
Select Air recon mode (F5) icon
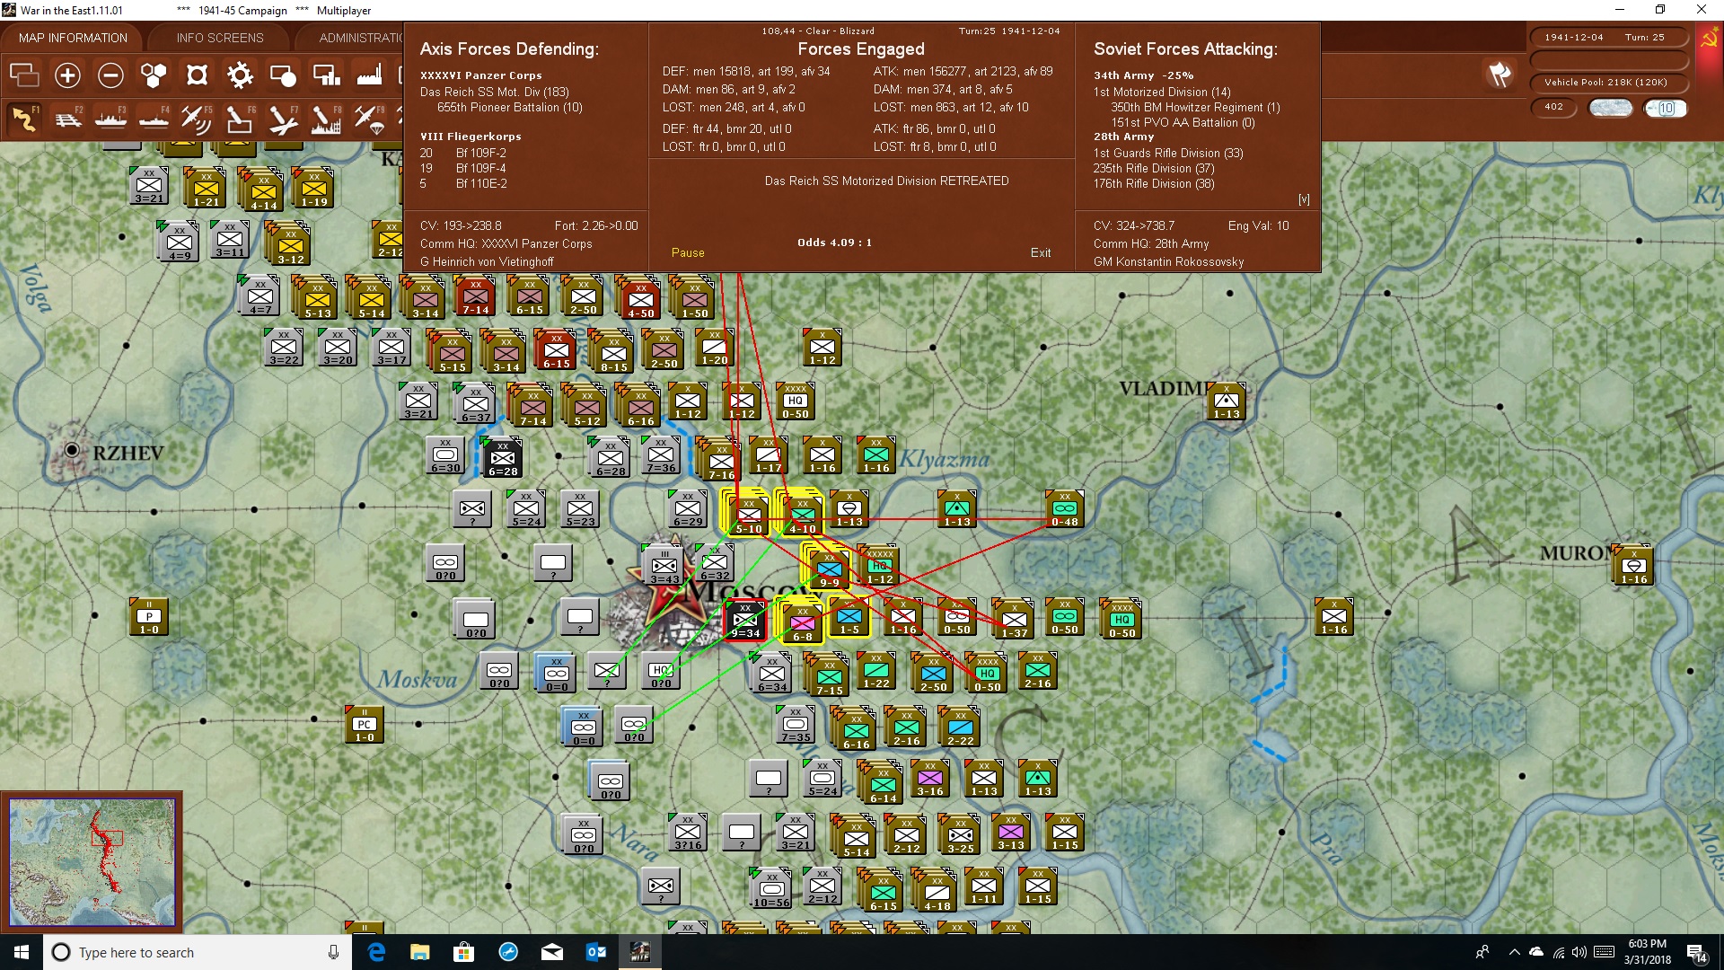(196, 119)
